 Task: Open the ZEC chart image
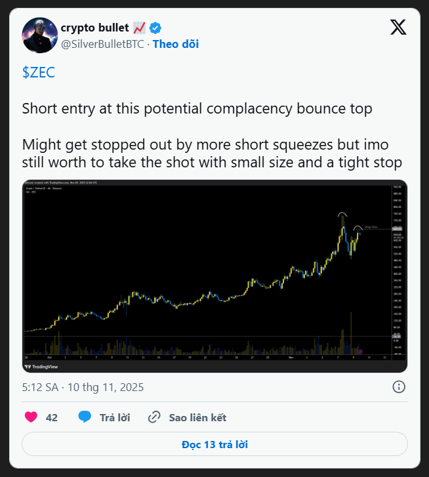(214, 276)
